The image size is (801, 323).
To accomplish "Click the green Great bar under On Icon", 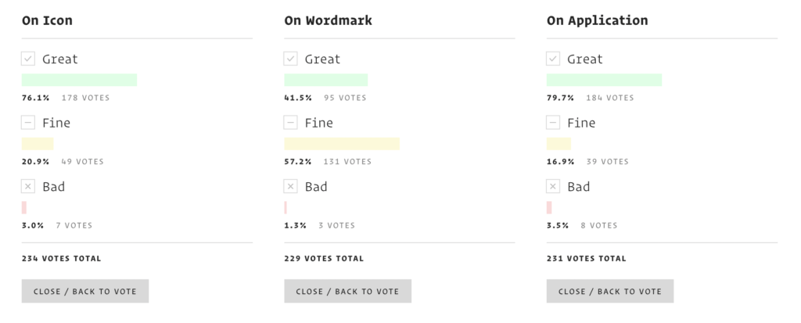I will pyautogui.click(x=79, y=80).
